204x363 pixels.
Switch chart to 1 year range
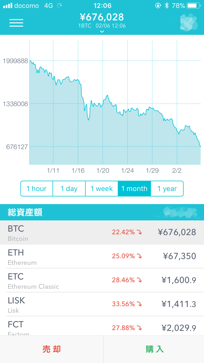coord(167,189)
